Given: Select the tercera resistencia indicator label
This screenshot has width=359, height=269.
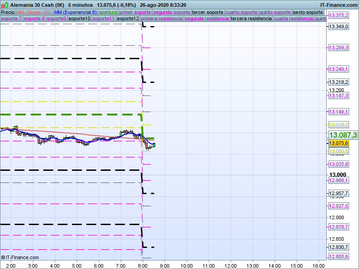Looking at the screenshot, I should point(251,19).
